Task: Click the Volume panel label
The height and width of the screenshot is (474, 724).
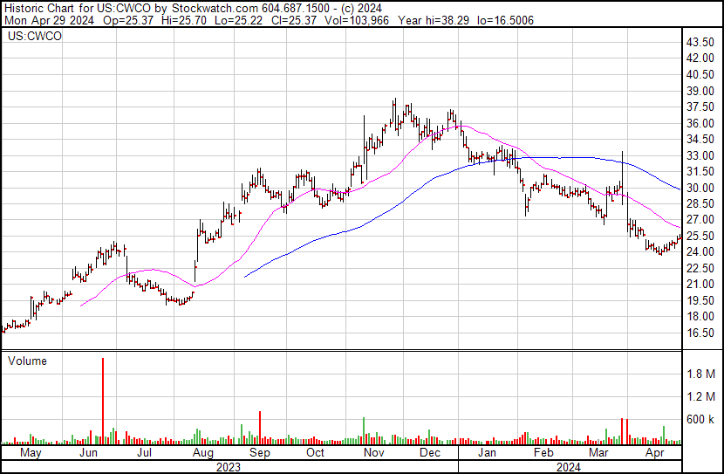Action: [27, 361]
